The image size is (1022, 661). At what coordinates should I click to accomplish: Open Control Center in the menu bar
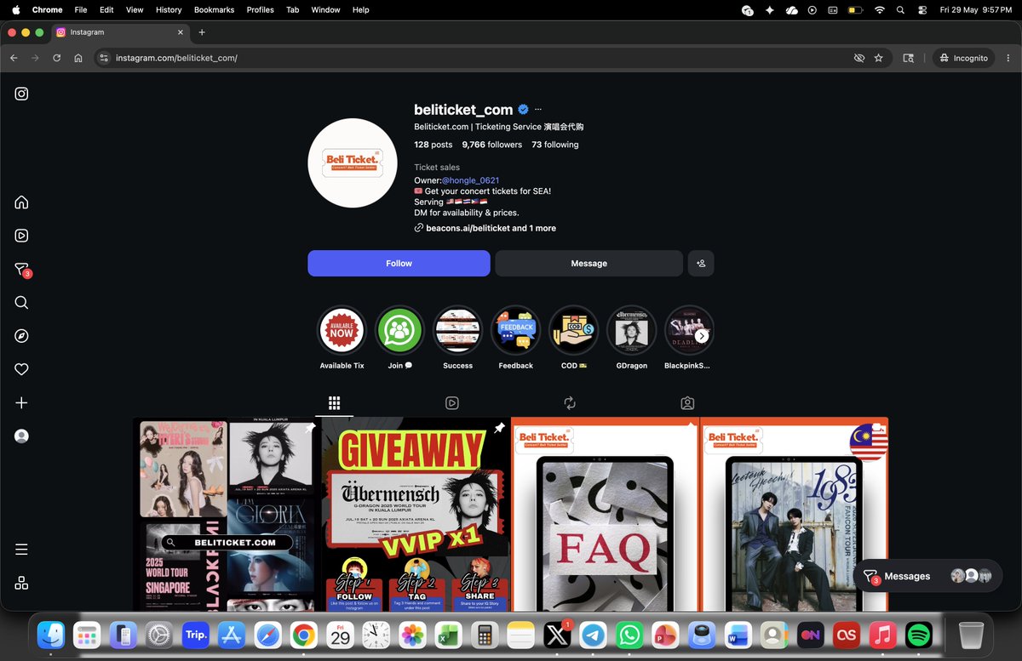click(x=922, y=10)
